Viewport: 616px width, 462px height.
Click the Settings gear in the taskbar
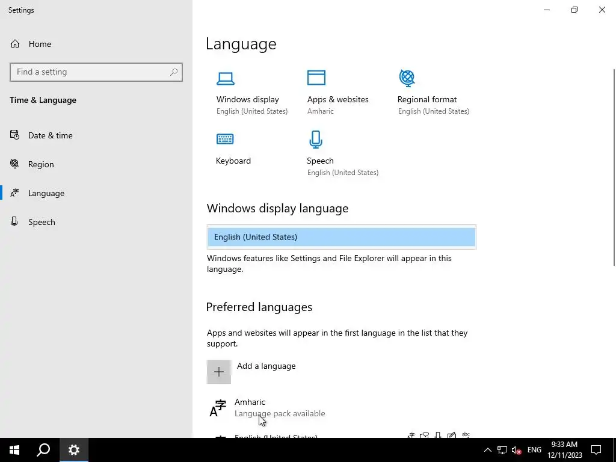click(x=74, y=450)
